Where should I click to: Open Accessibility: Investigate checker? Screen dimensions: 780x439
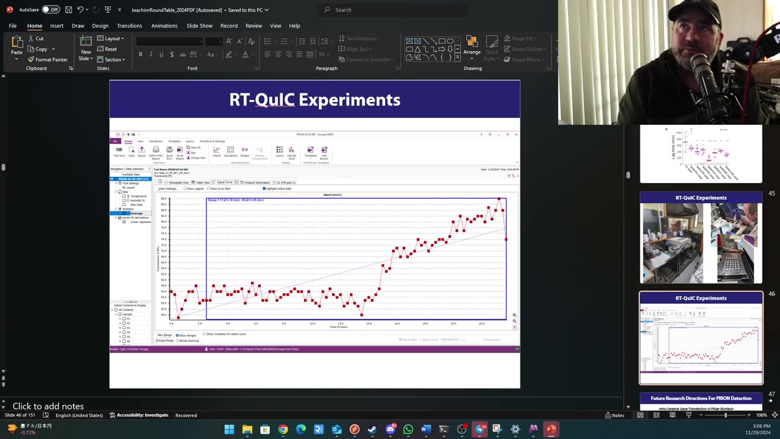tap(139, 415)
